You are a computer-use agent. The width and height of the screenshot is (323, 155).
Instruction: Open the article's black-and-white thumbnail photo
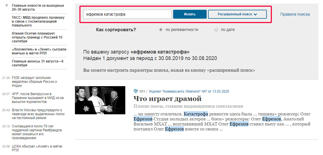click(x=100, y=100)
